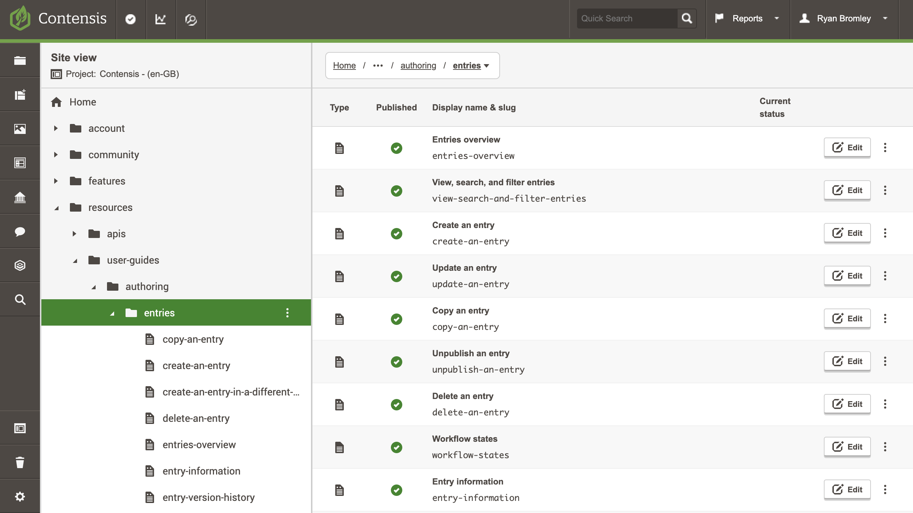913x513 pixels.
Task: Open the settings gear in sidebar
Action: 20,497
